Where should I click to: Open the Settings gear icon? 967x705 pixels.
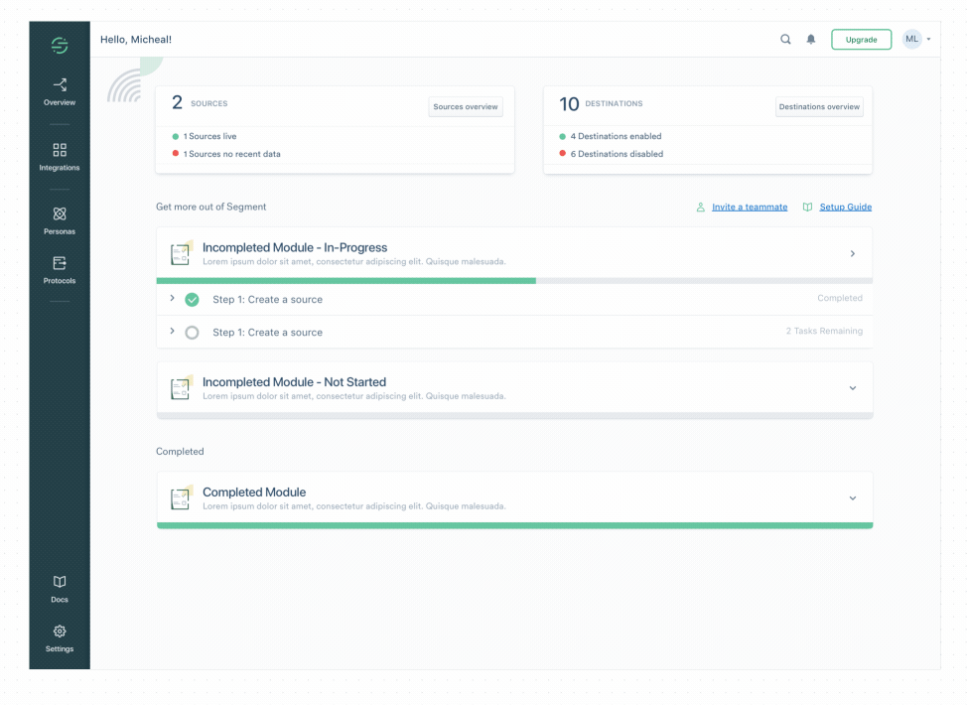60,631
